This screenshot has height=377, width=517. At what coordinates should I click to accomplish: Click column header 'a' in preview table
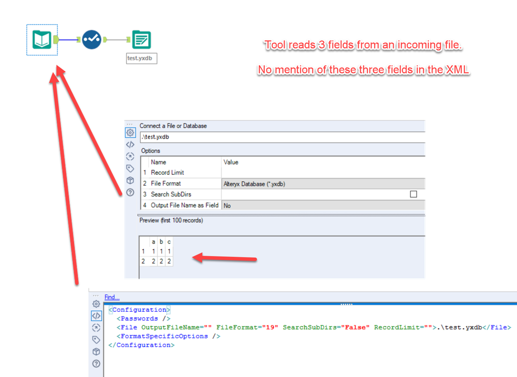click(x=153, y=242)
